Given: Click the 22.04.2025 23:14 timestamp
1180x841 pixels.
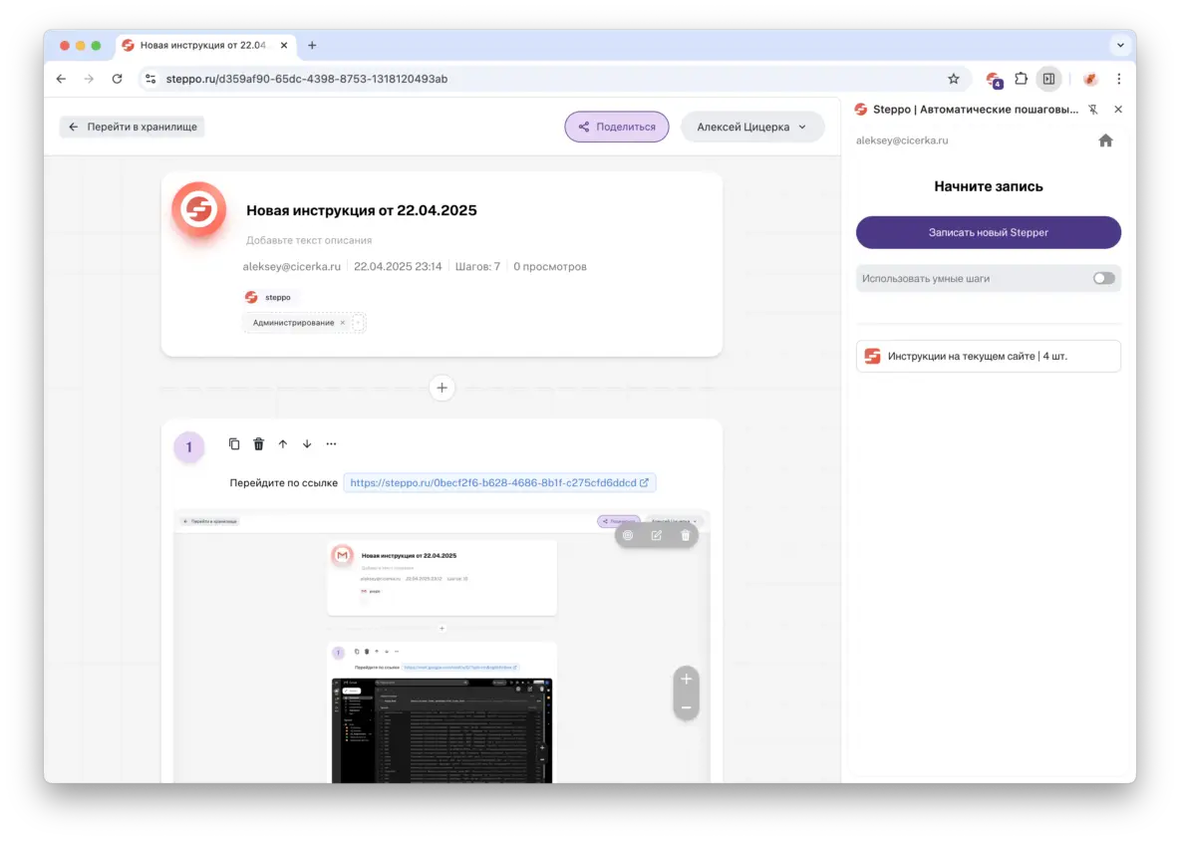Looking at the screenshot, I should pyautogui.click(x=398, y=266).
